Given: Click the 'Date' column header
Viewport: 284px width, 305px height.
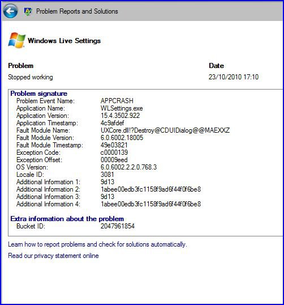Looking at the screenshot, I should pyautogui.click(x=216, y=66).
